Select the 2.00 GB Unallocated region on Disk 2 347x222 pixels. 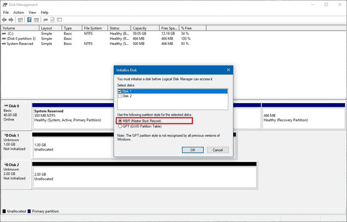[145, 177]
